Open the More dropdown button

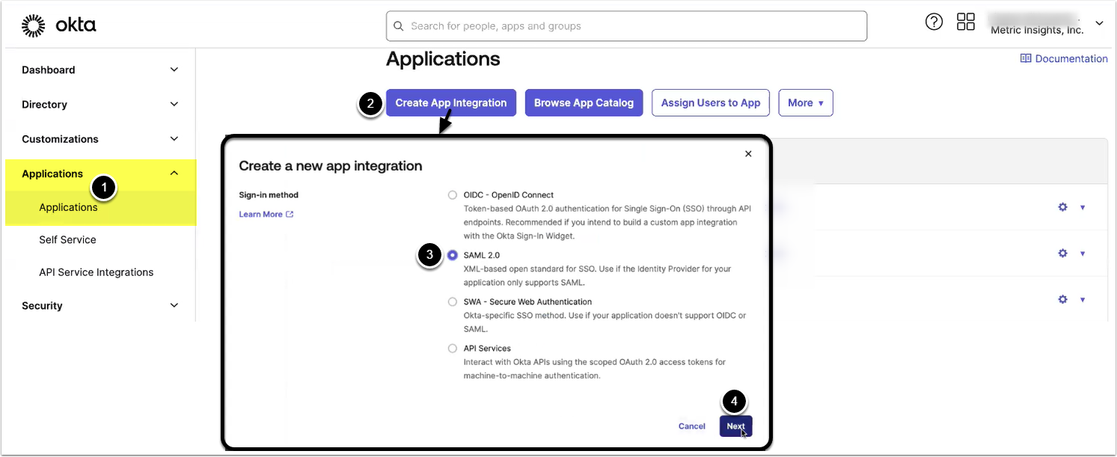[x=806, y=103]
